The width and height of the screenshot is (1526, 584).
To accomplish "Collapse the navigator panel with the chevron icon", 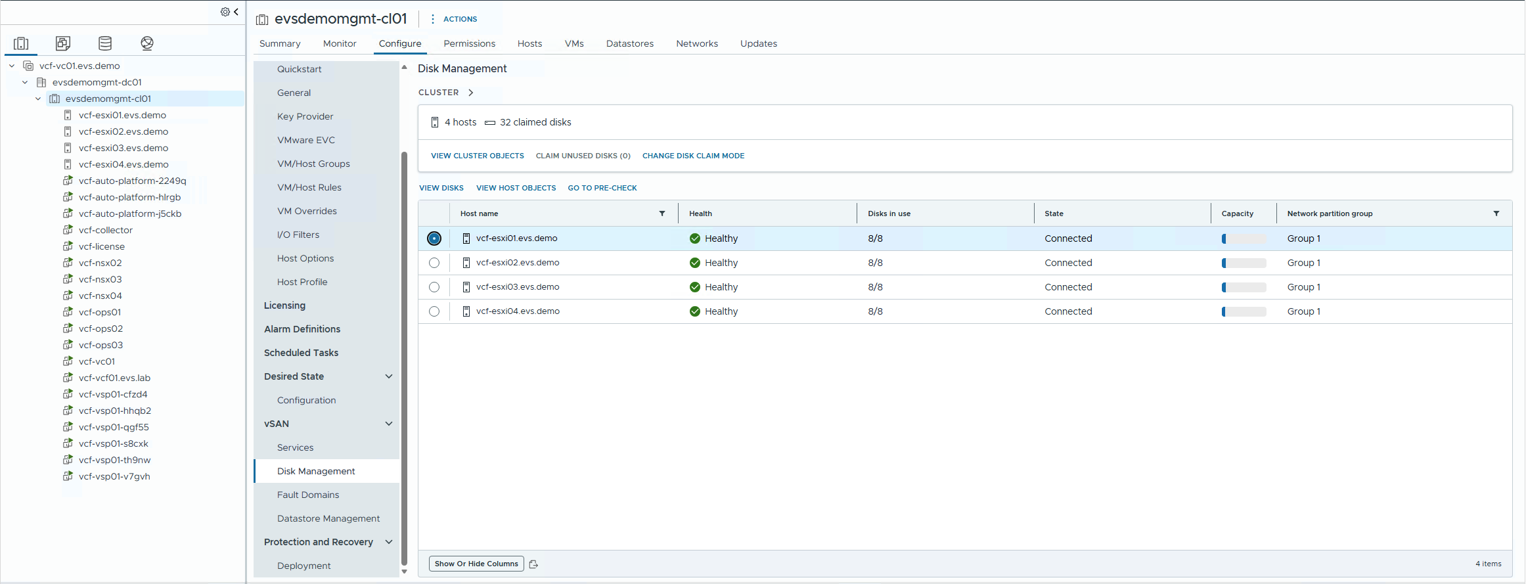I will click(x=236, y=12).
